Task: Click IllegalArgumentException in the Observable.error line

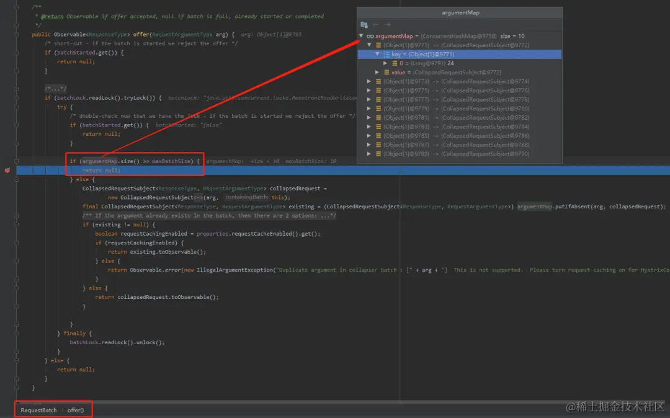Action: (x=234, y=270)
